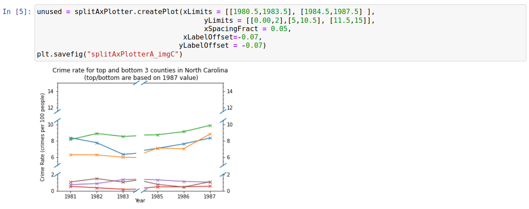Image resolution: width=529 pixels, height=209 pixels.
Task: Click the Crime Rate y-axis label
Action: (x=42, y=137)
